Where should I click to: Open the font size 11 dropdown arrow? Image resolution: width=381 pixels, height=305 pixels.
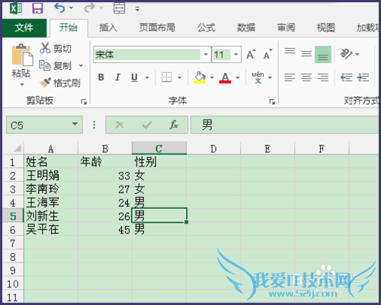[x=236, y=54]
